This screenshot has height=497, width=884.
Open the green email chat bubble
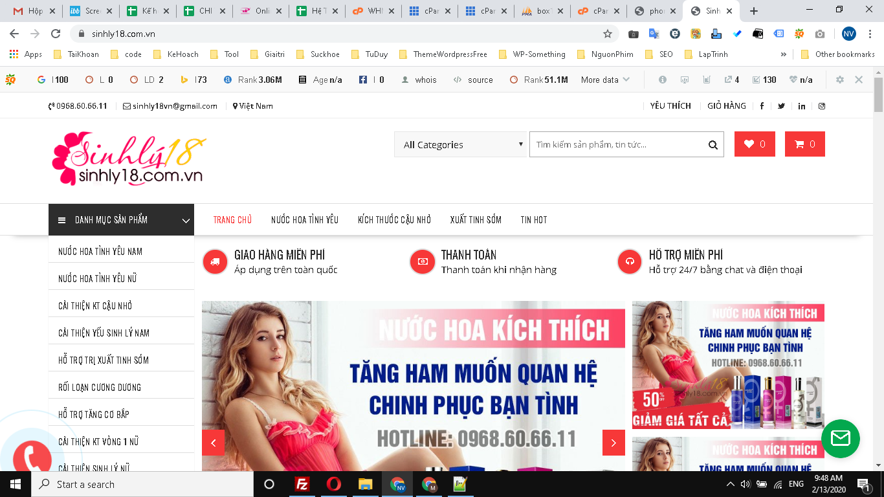[840, 439]
